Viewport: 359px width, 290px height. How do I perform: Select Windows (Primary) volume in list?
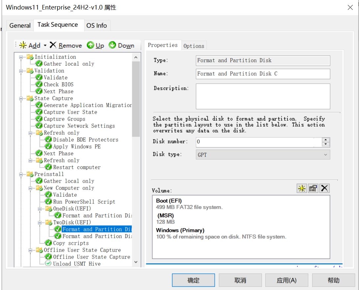click(180, 230)
